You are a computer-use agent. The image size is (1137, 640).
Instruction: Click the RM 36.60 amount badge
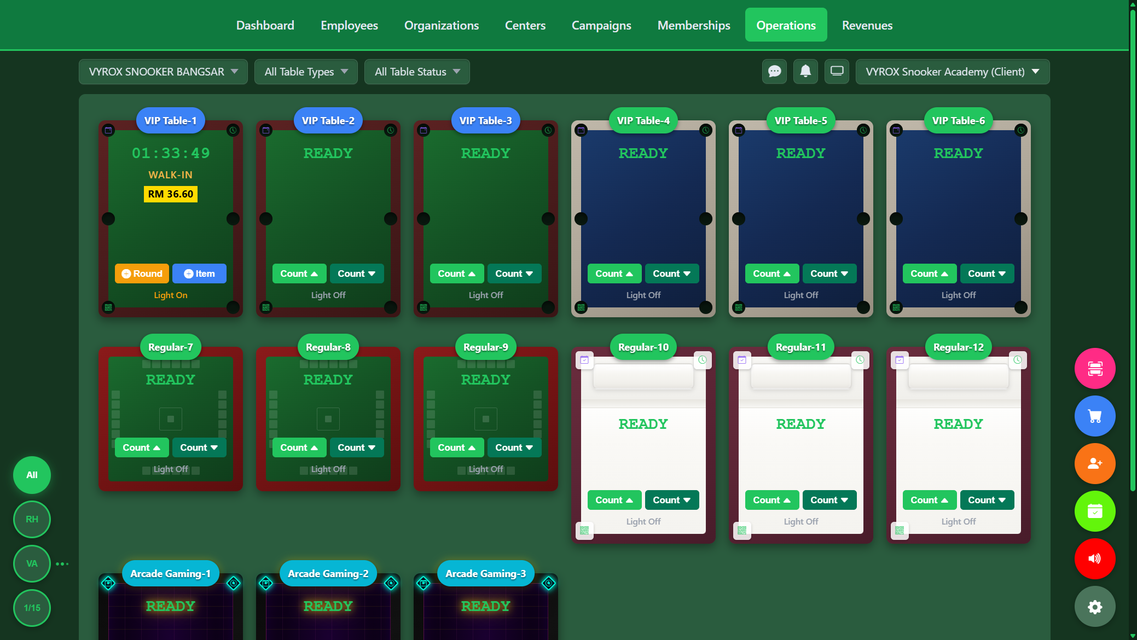[171, 194]
